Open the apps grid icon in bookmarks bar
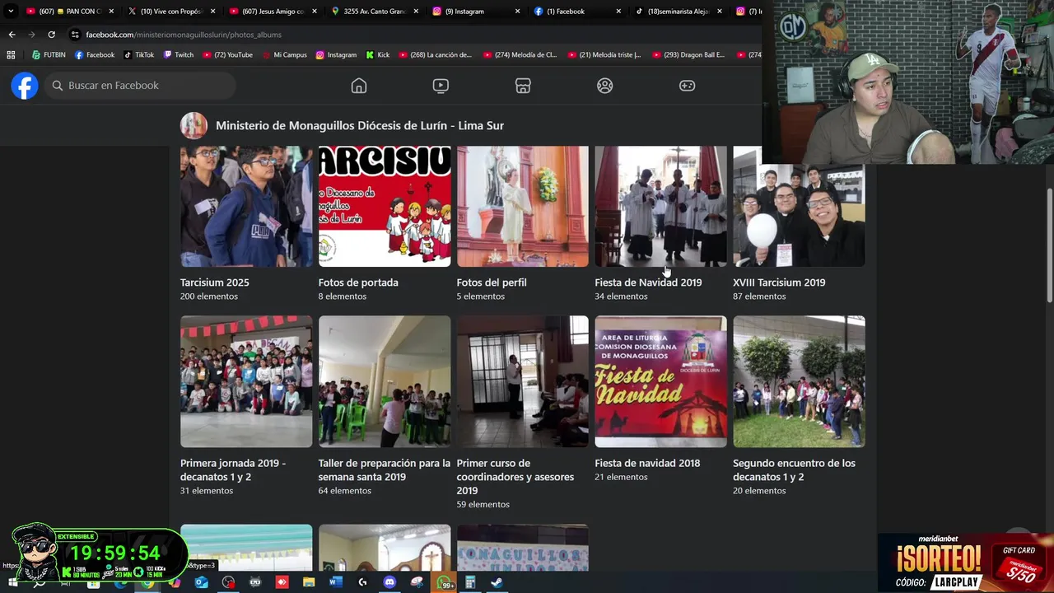The width and height of the screenshot is (1054, 593). pyautogui.click(x=11, y=55)
